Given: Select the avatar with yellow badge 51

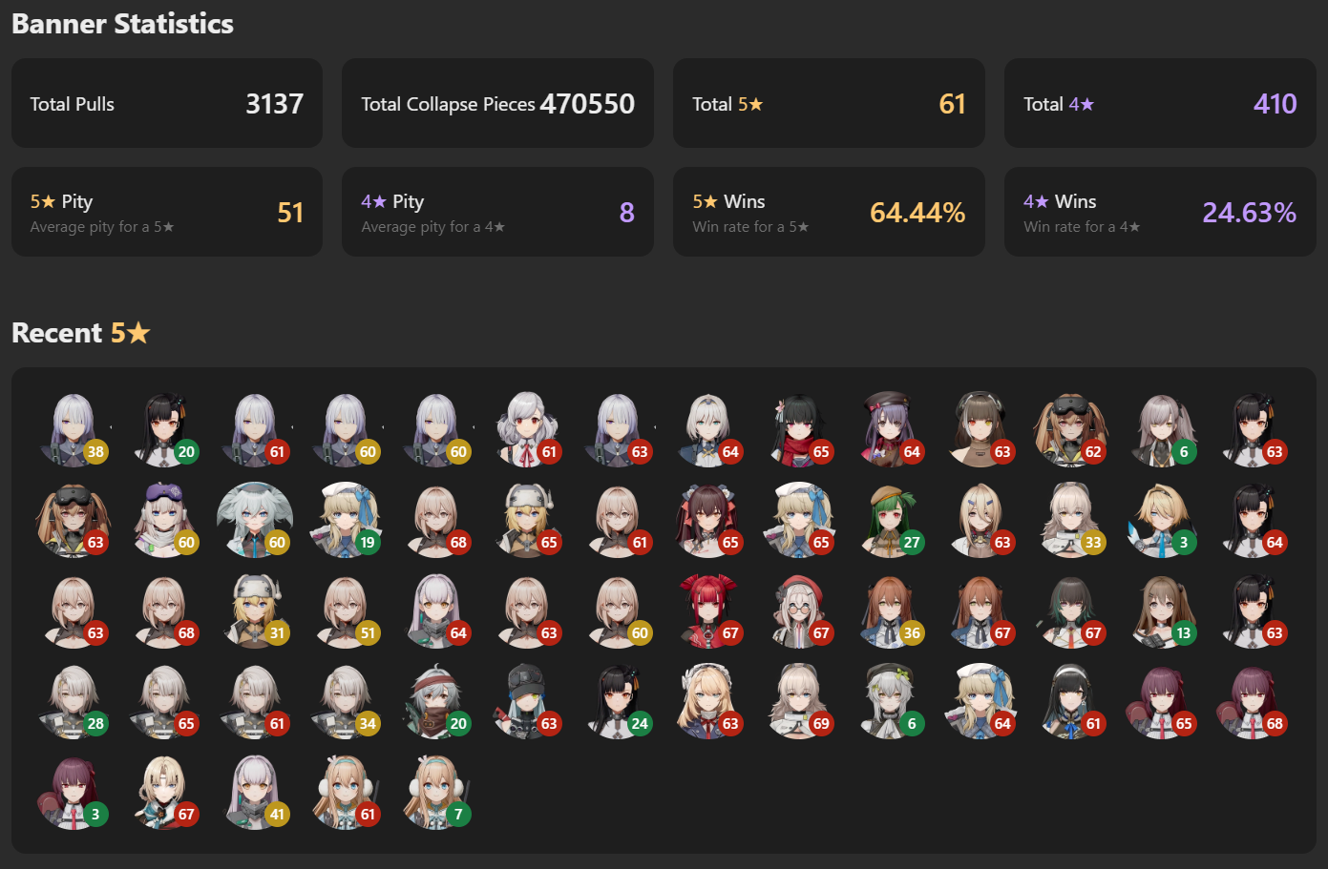Looking at the screenshot, I should tap(346, 610).
